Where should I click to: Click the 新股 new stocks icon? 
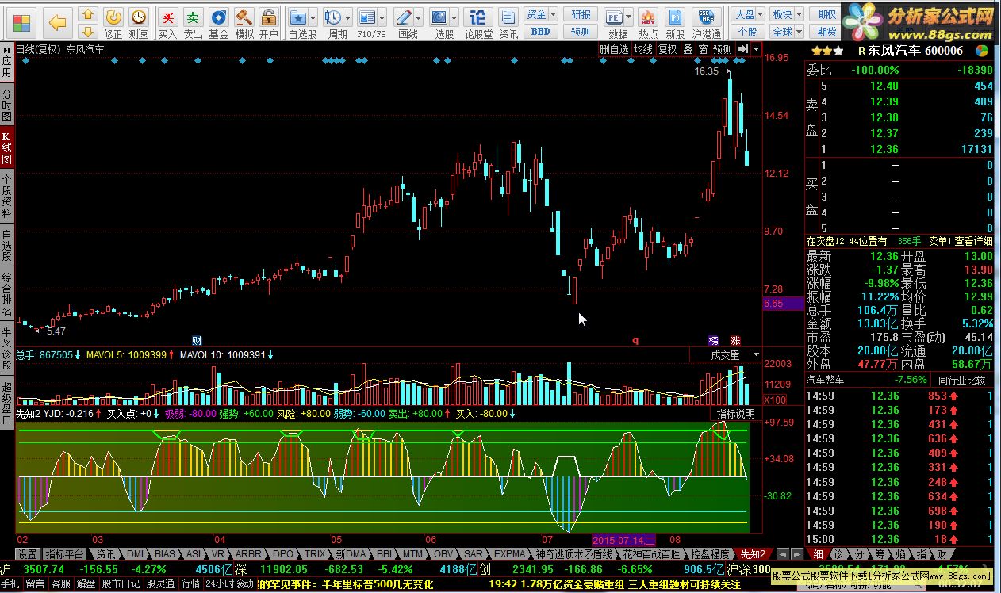point(675,22)
